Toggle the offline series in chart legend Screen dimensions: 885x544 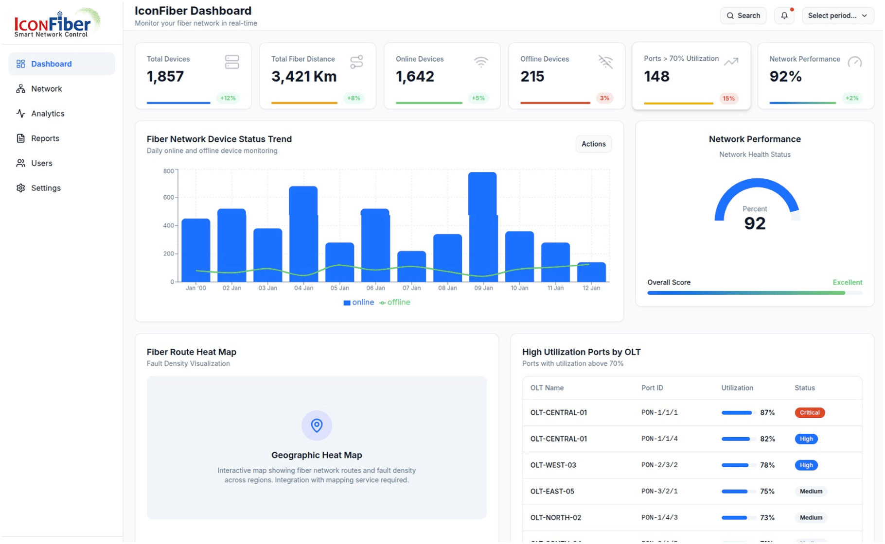point(395,303)
